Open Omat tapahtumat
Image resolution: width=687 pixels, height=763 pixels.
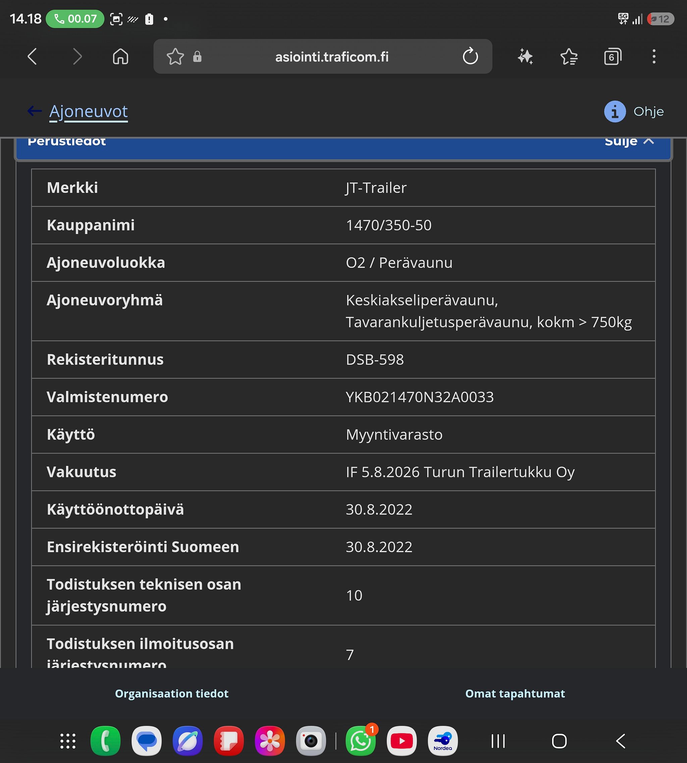coord(515,694)
